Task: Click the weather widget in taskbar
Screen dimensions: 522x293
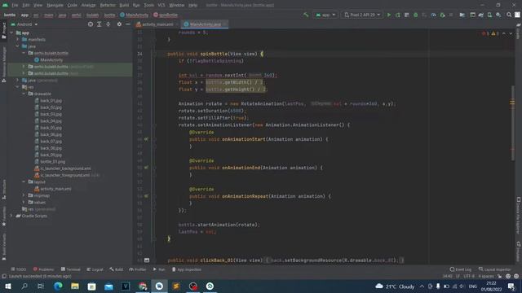Action: pyautogui.click(x=395, y=286)
